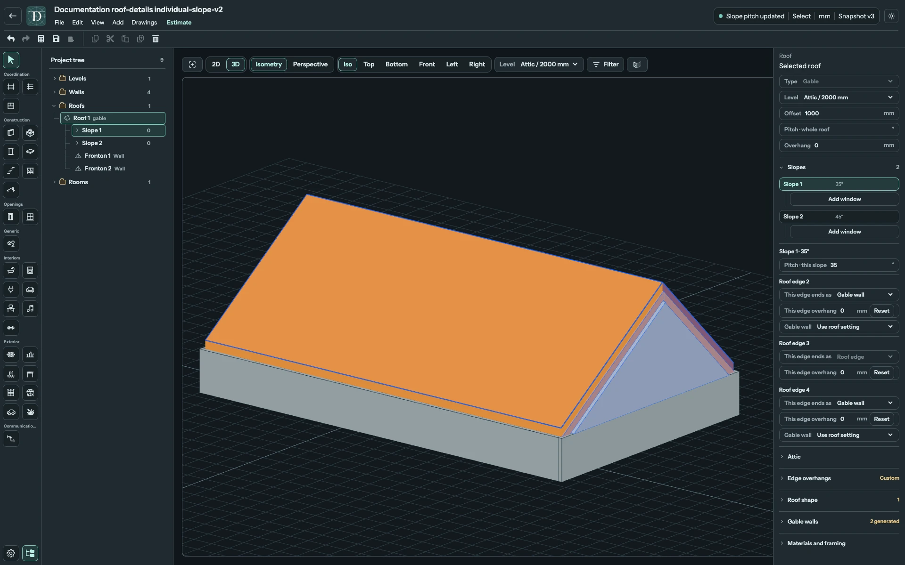Image resolution: width=905 pixels, height=565 pixels.
Task: Open the View menu
Action: click(98, 23)
